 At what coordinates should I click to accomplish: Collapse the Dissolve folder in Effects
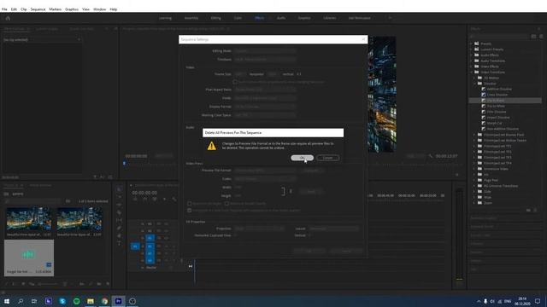(475, 84)
